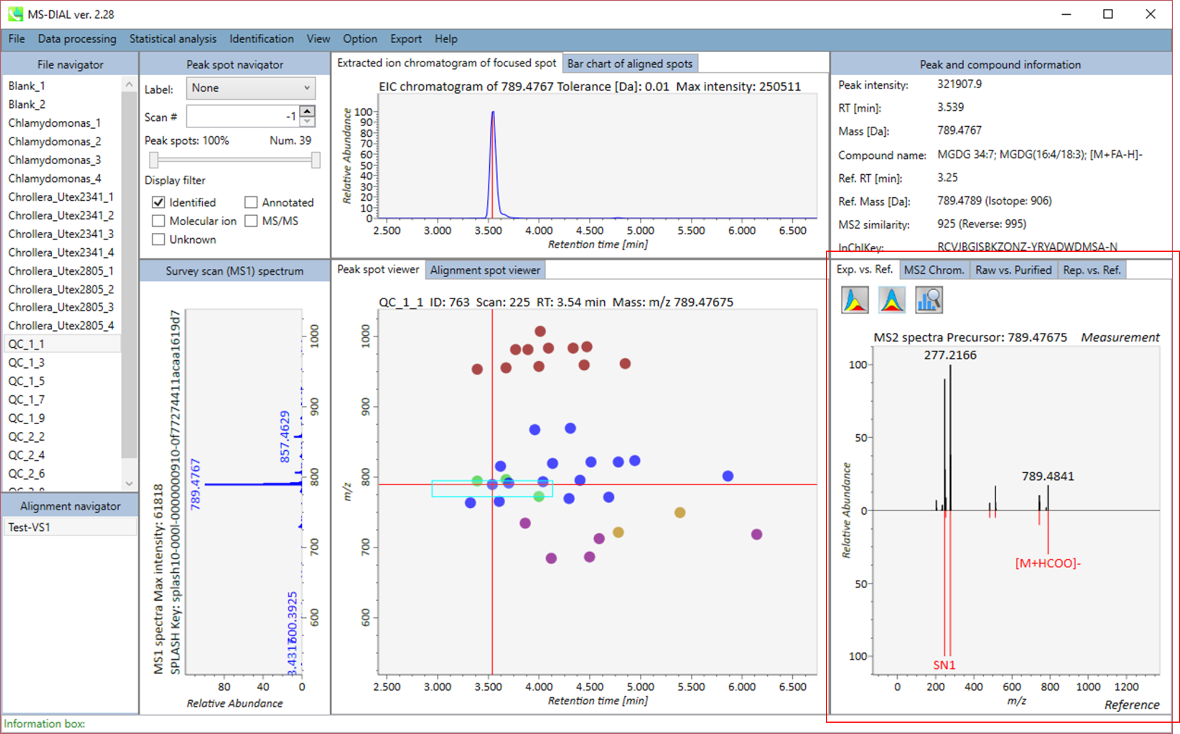The width and height of the screenshot is (1180, 734).
Task: Select QC_2_4 file in navigator
Action: click(62, 455)
